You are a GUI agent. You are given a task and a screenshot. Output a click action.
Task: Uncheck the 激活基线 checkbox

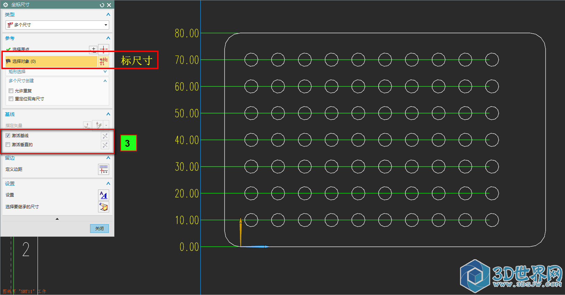coord(8,136)
